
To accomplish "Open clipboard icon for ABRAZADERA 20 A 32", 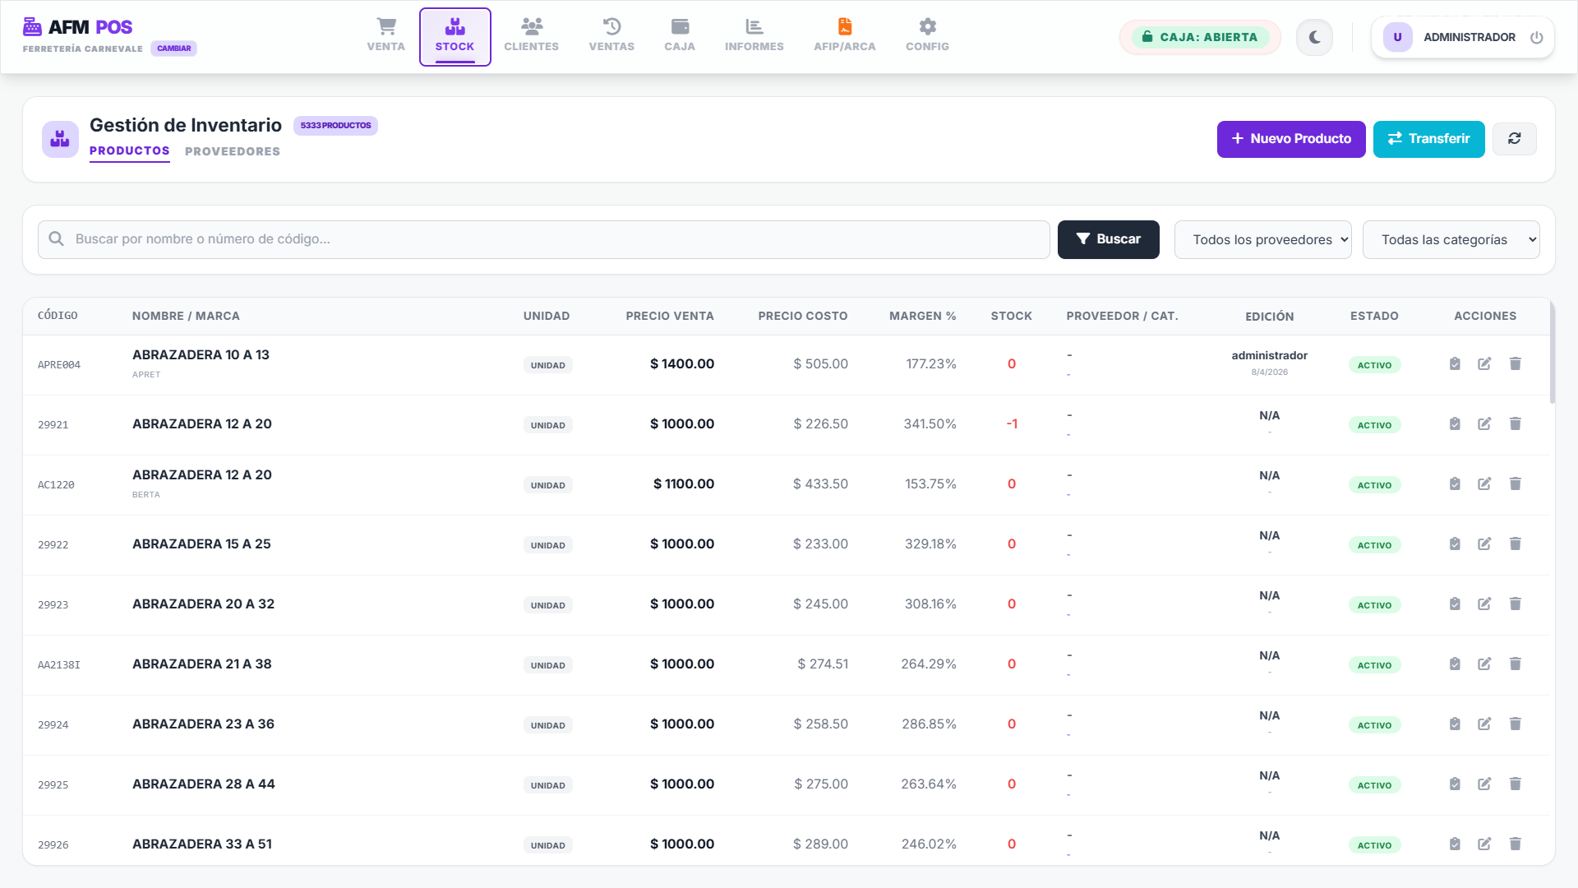I will tap(1454, 604).
